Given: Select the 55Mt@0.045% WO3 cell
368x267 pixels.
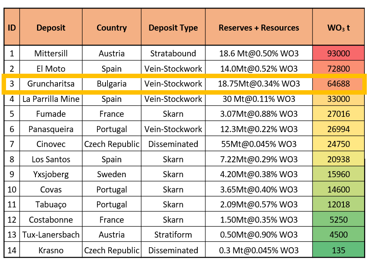Looking at the screenshot, I should point(259,144).
